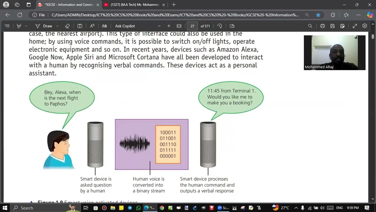Open Copilot sidebar in Edge
The width and height of the screenshot is (376, 212).
(370, 15)
